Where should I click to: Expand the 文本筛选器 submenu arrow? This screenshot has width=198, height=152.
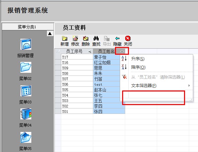[189, 85]
